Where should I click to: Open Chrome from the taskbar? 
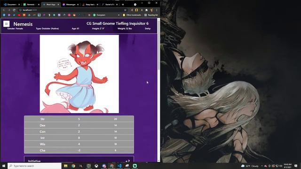pyautogui.click(x=73, y=166)
